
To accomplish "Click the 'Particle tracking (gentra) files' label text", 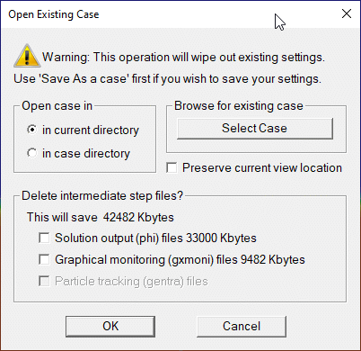I will coord(131,281).
